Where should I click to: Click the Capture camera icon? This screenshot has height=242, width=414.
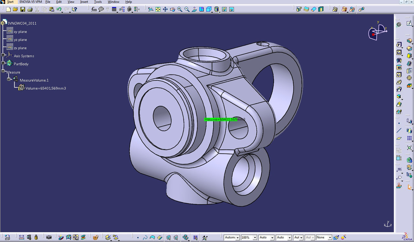49,237
